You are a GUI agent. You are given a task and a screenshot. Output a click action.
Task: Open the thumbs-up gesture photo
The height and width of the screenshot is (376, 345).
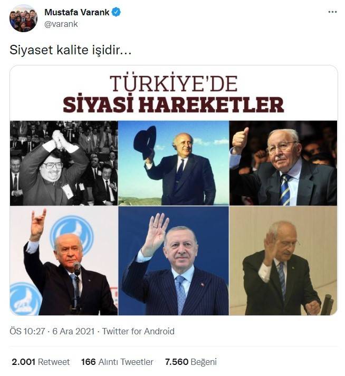click(283, 163)
